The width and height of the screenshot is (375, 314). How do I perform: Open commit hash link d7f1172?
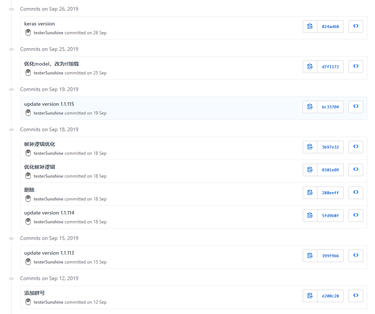point(330,67)
